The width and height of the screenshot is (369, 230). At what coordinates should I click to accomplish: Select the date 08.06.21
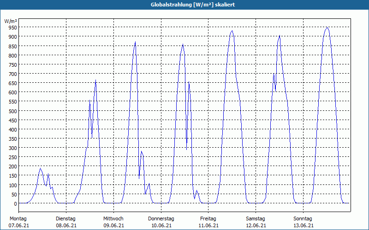66,225
